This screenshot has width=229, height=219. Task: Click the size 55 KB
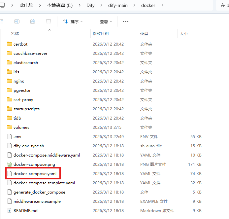coord(196,136)
